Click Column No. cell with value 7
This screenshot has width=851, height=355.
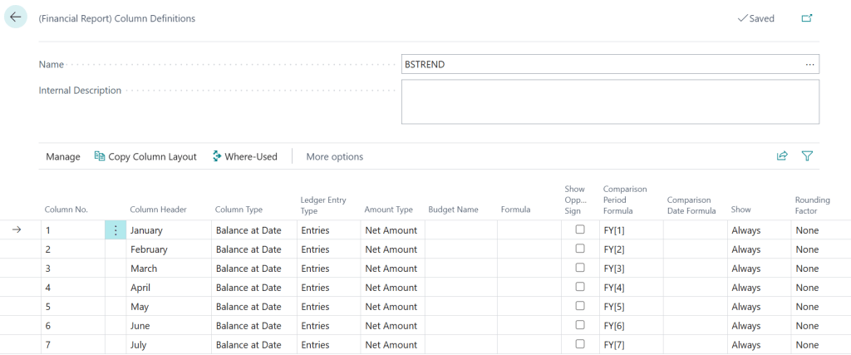pos(73,345)
